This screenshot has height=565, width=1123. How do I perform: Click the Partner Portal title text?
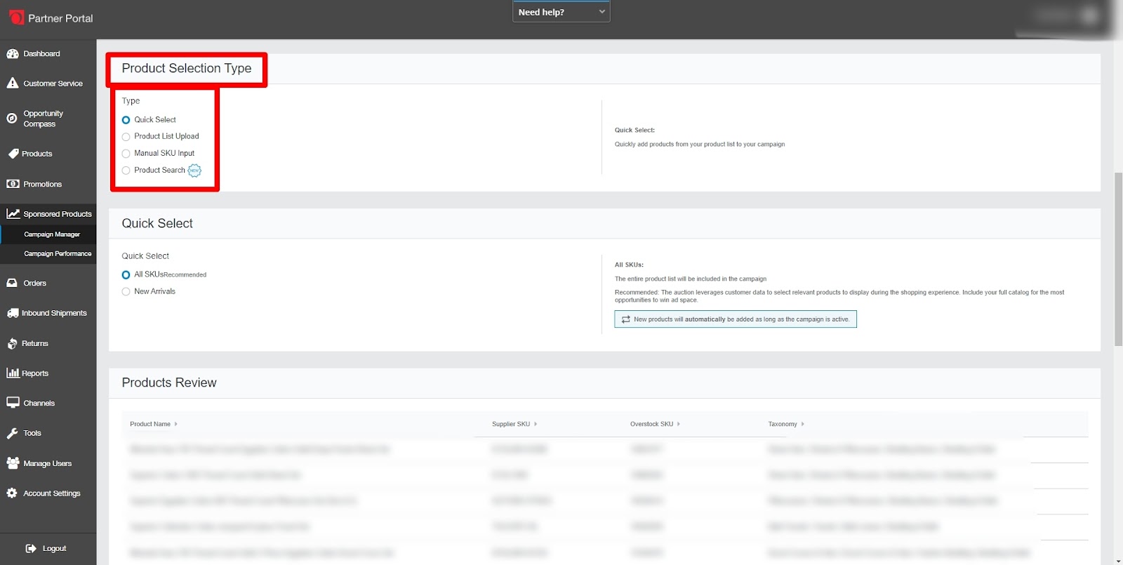click(x=60, y=18)
